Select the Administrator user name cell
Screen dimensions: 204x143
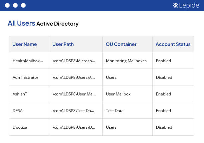29,77
